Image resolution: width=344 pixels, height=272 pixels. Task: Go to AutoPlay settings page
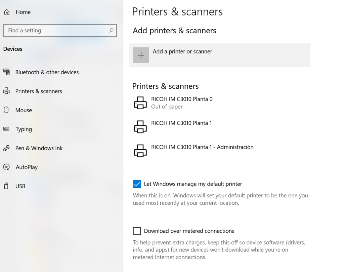pyautogui.click(x=27, y=167)
